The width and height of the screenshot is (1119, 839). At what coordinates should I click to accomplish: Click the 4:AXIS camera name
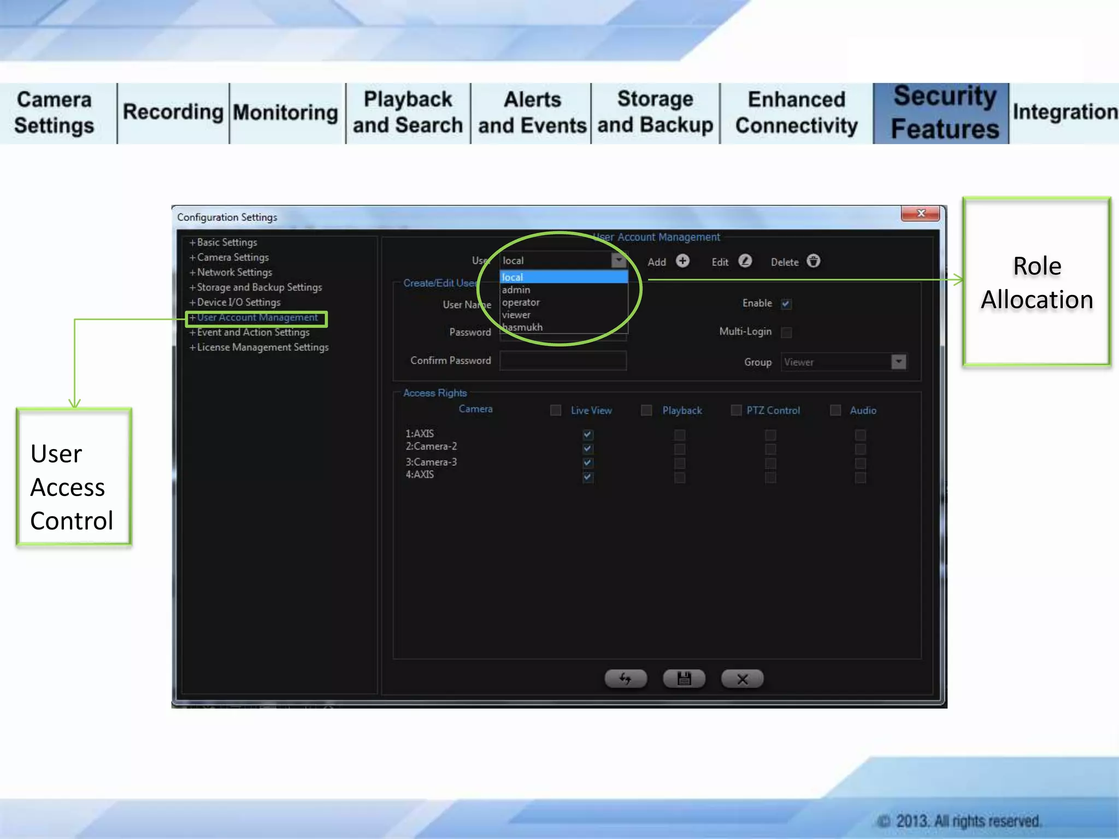[x=420, y=475]
